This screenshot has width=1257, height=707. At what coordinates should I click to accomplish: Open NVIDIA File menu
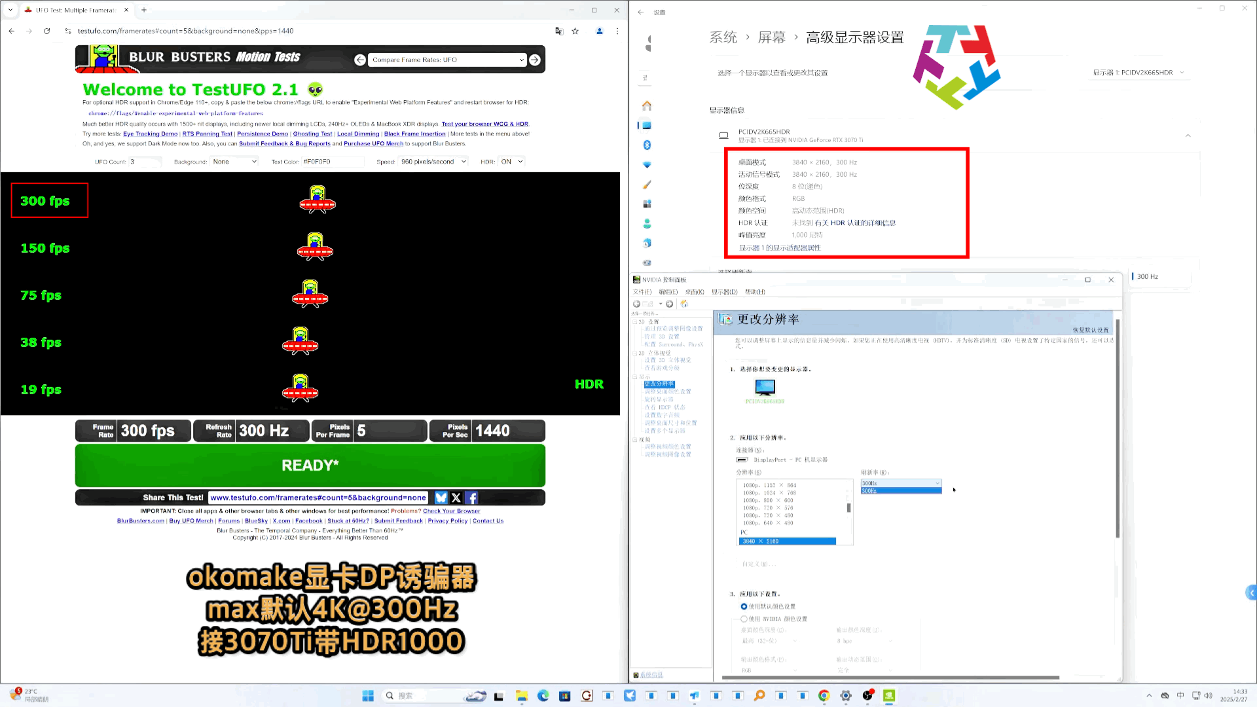[x=642, y=292]
